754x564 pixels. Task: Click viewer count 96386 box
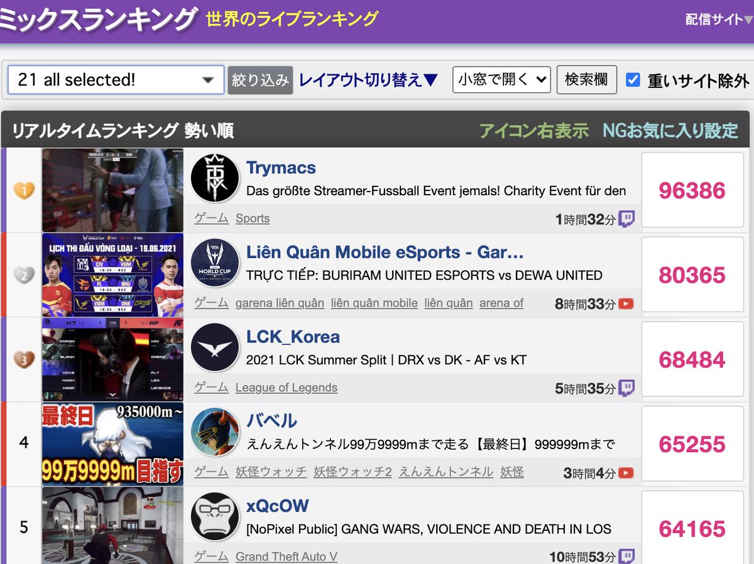click(x=692, y=190)
